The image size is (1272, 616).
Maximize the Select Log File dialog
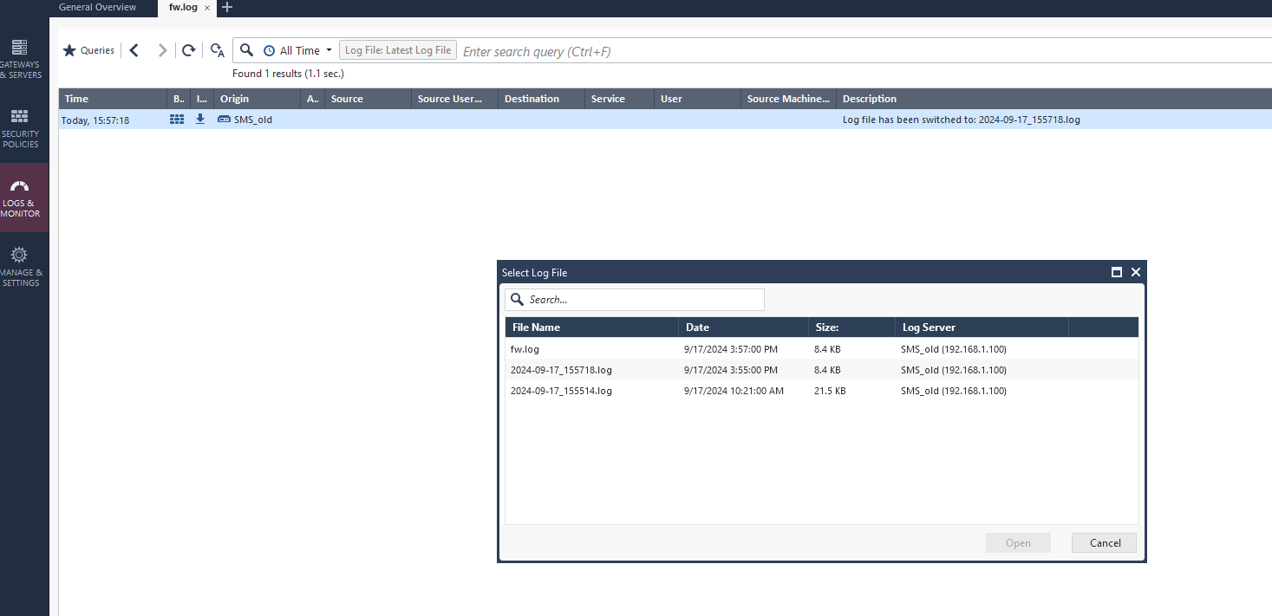(x=1117, y=272)
